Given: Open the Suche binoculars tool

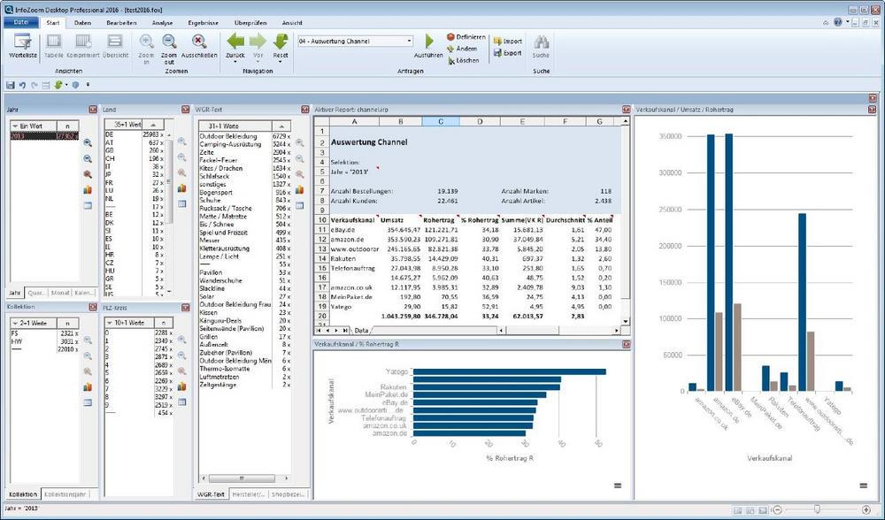Looking at the screenshot, I should [x=541, y=46].
